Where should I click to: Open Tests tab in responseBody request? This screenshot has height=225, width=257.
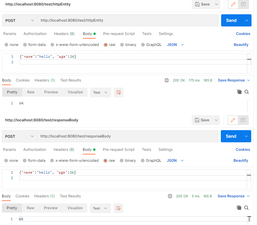pos(146,150)
